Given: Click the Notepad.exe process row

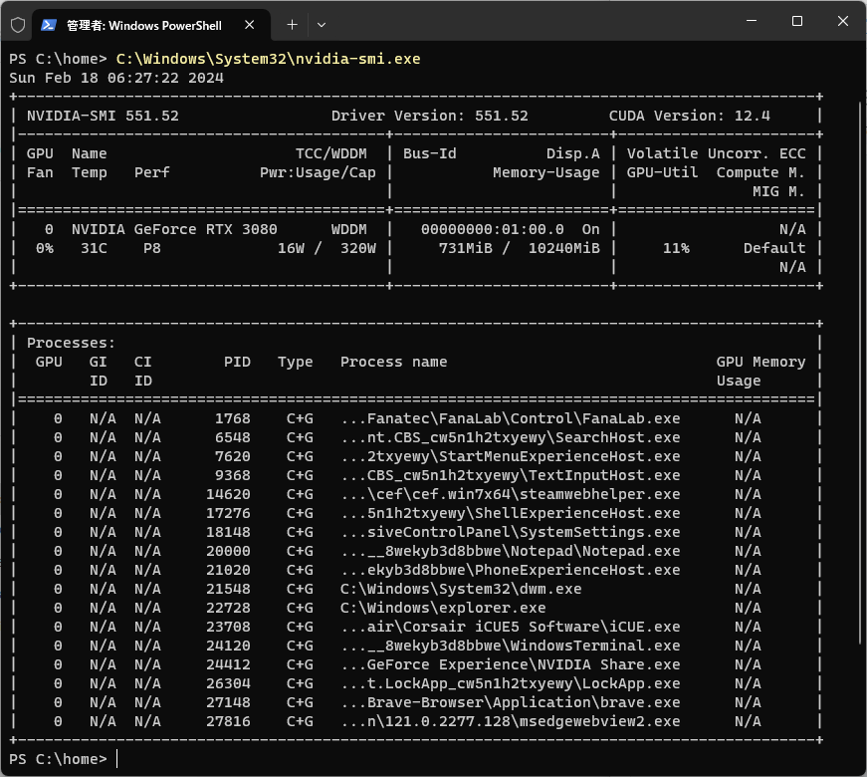Looking at the screenshot, I should click(x=415, y=551).
